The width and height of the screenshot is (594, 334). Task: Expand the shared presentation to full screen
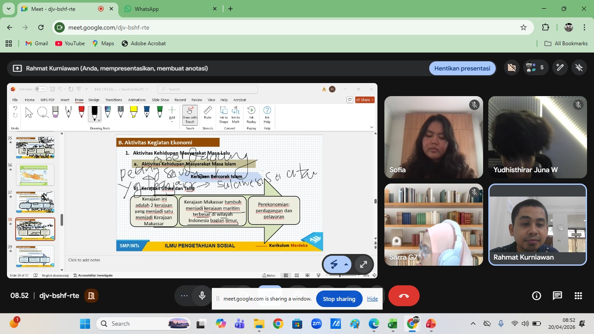click(x=364, y=264)
